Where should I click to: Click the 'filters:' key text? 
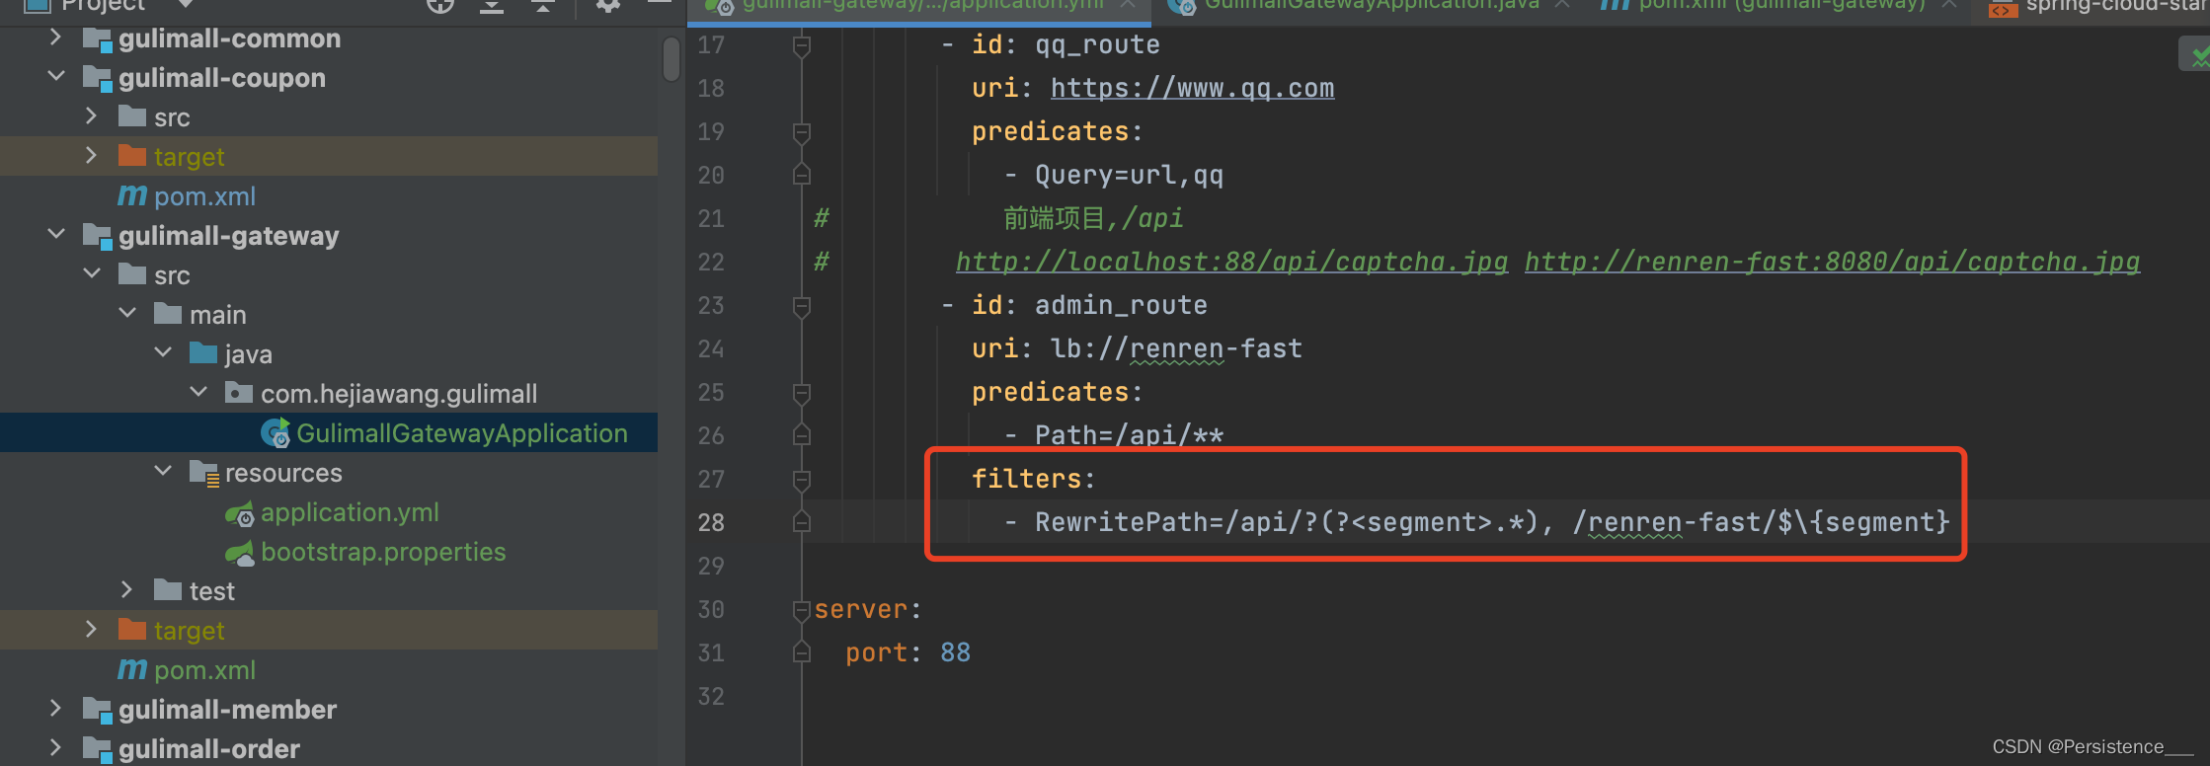[1033, 479]
